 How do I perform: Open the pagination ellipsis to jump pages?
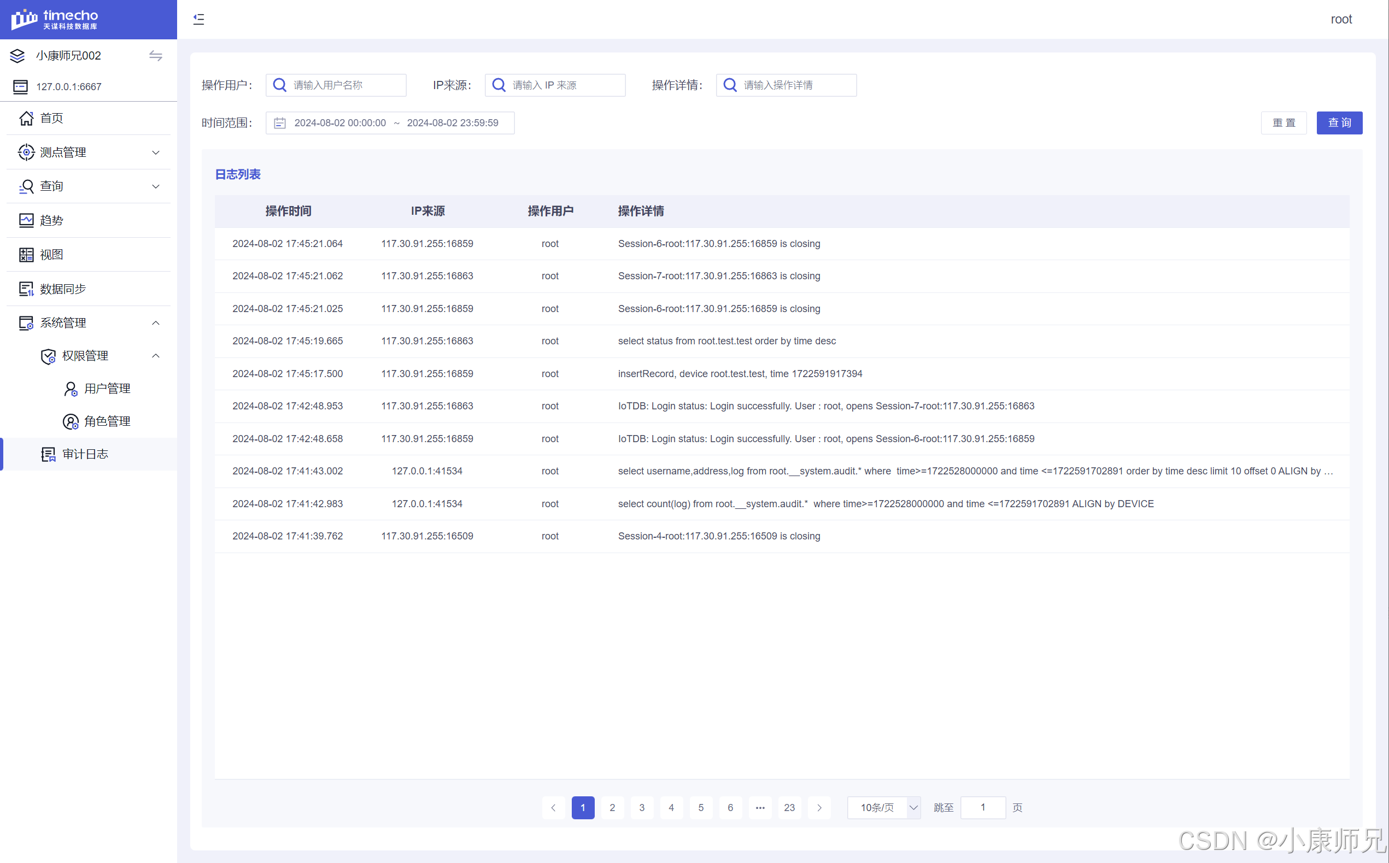tap(760, 808)
